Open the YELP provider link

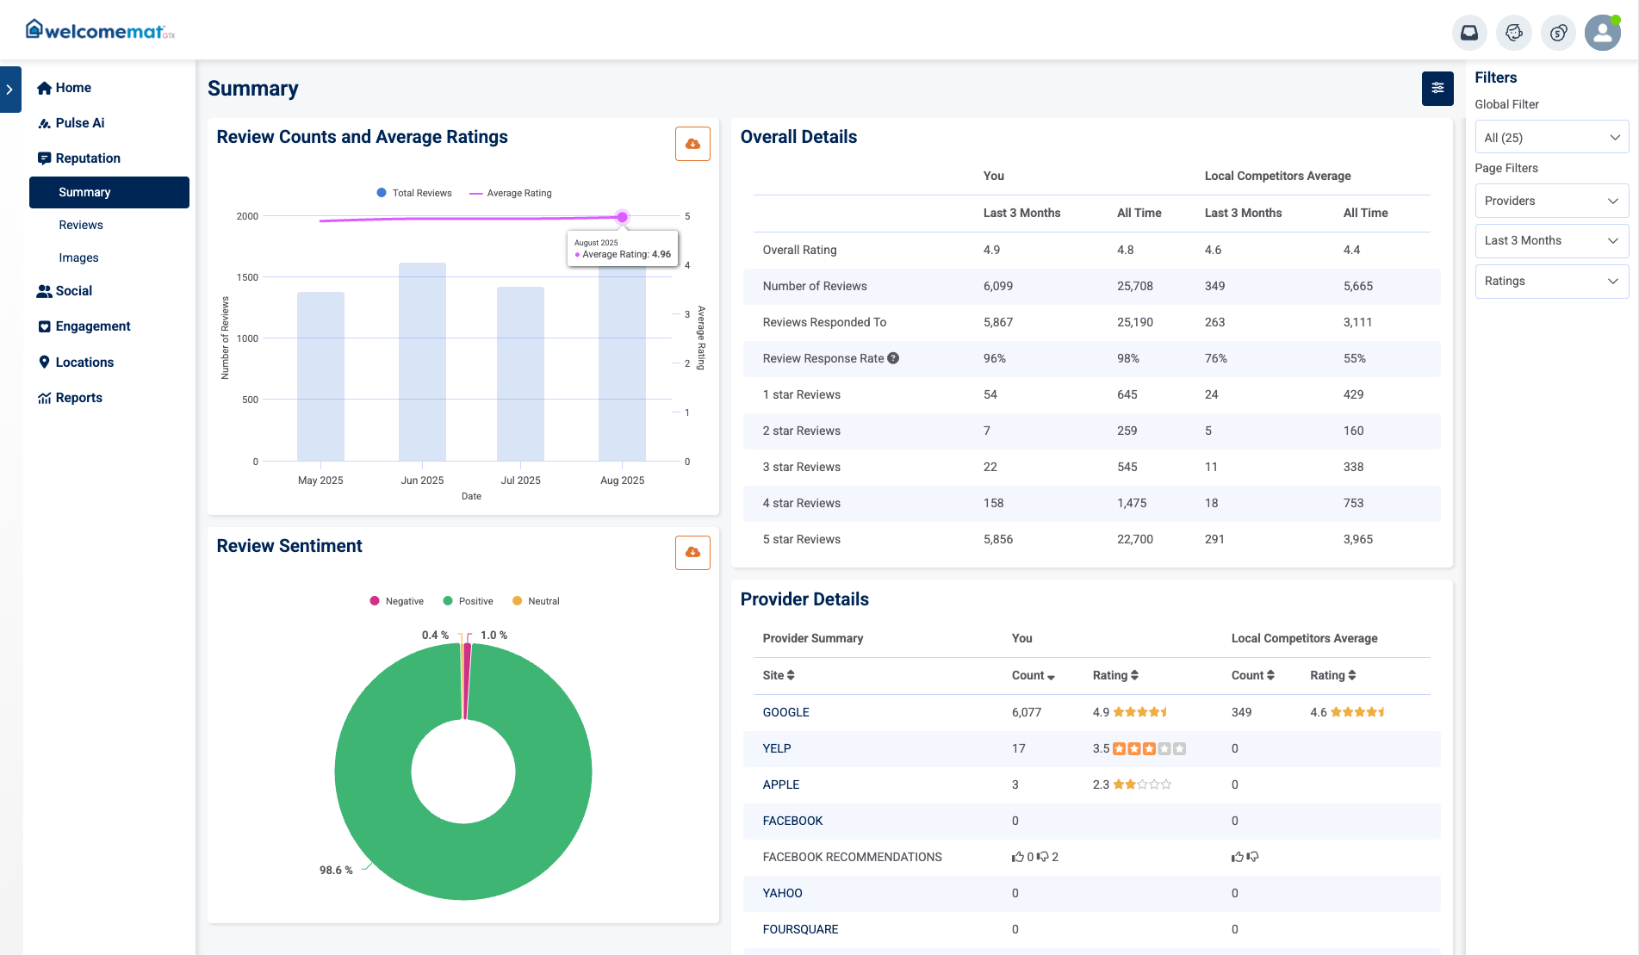tap(777, 748)
